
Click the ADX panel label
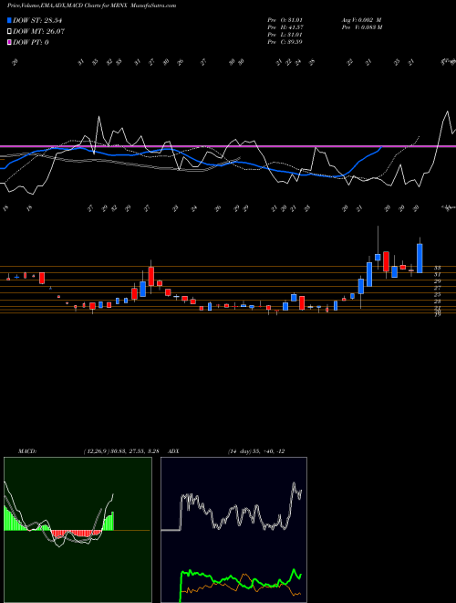pyautogui.click(x=174, y=451)
